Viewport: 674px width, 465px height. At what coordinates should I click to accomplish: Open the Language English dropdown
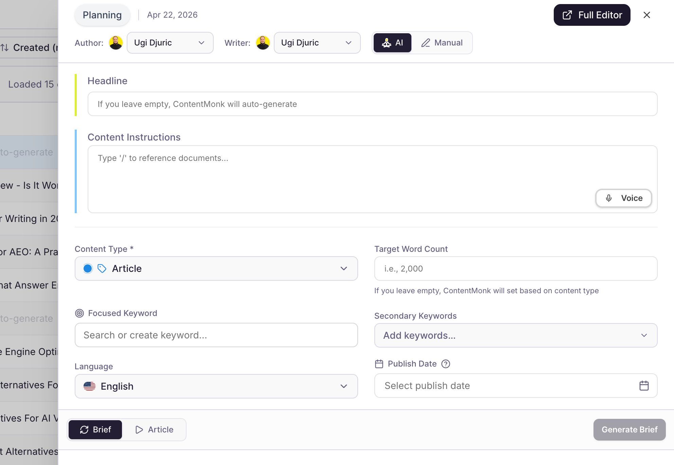click(x=216, y=386)
